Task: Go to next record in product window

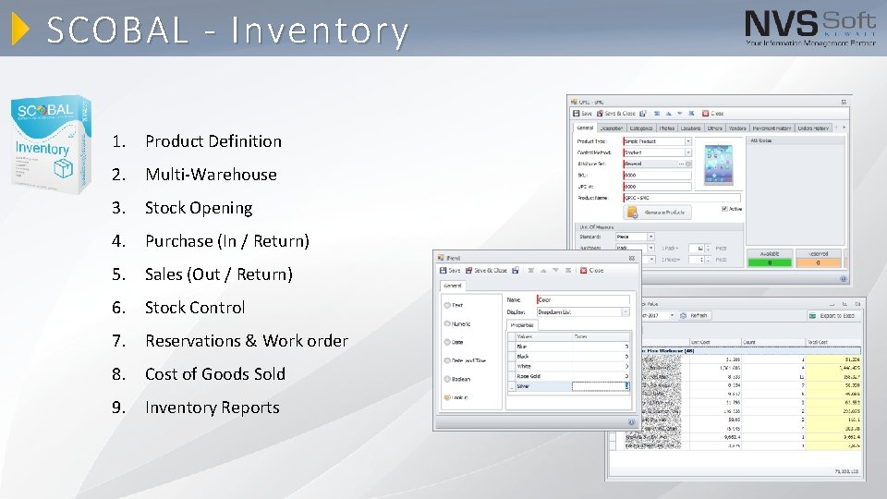Action: pyautogui.click(x=679, y=114)
